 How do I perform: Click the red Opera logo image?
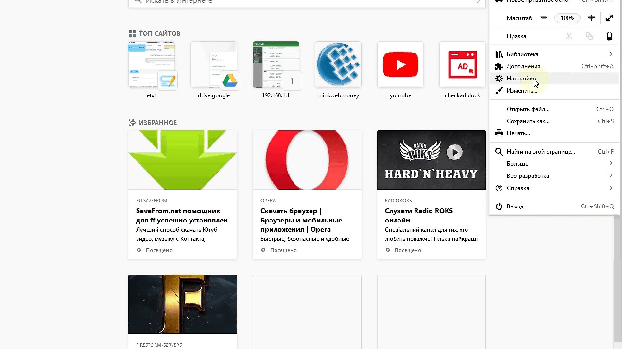[x=307, y=160]
